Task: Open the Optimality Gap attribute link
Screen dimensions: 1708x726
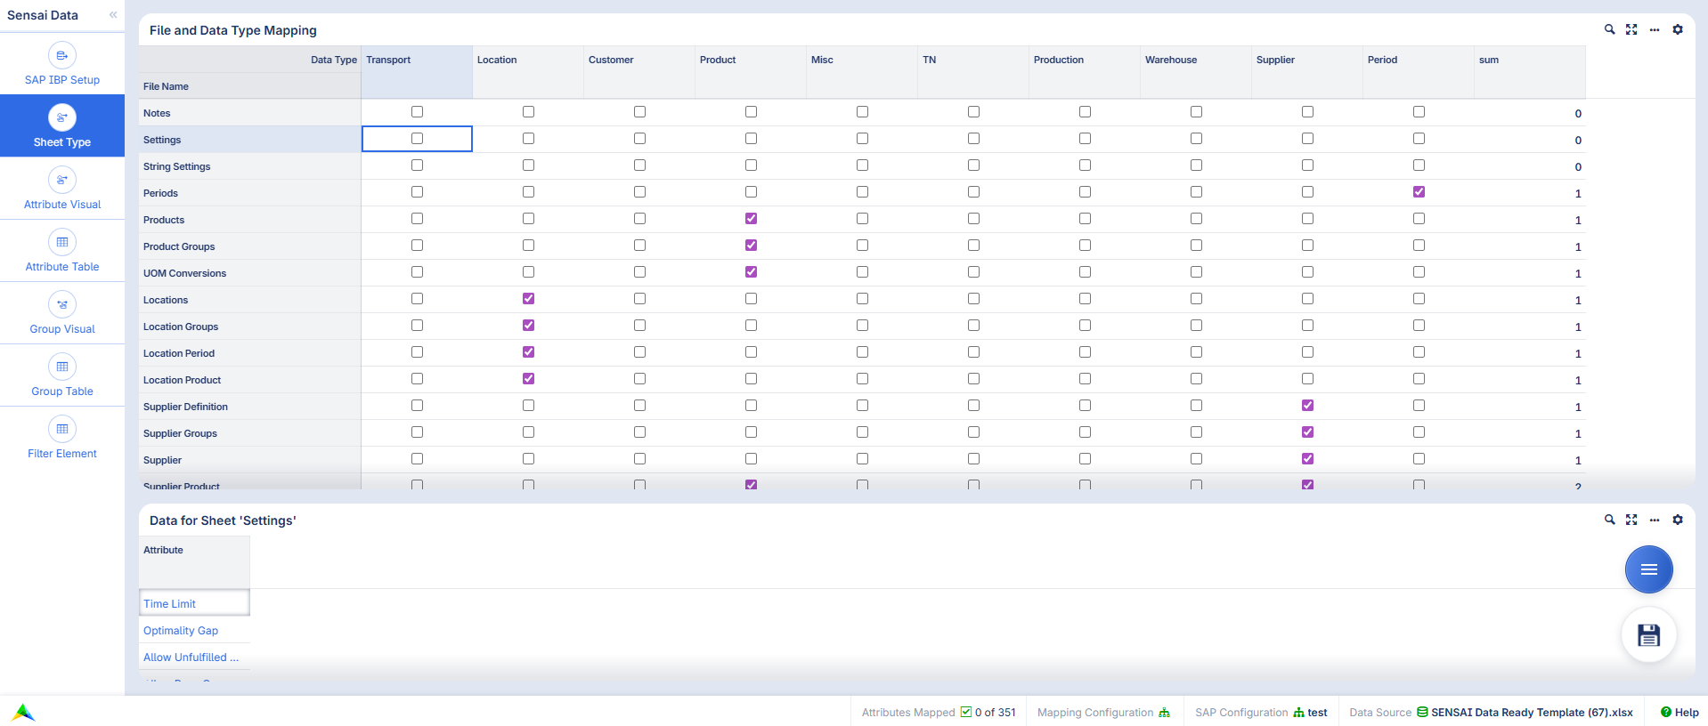Action: (x=181, y=631)
